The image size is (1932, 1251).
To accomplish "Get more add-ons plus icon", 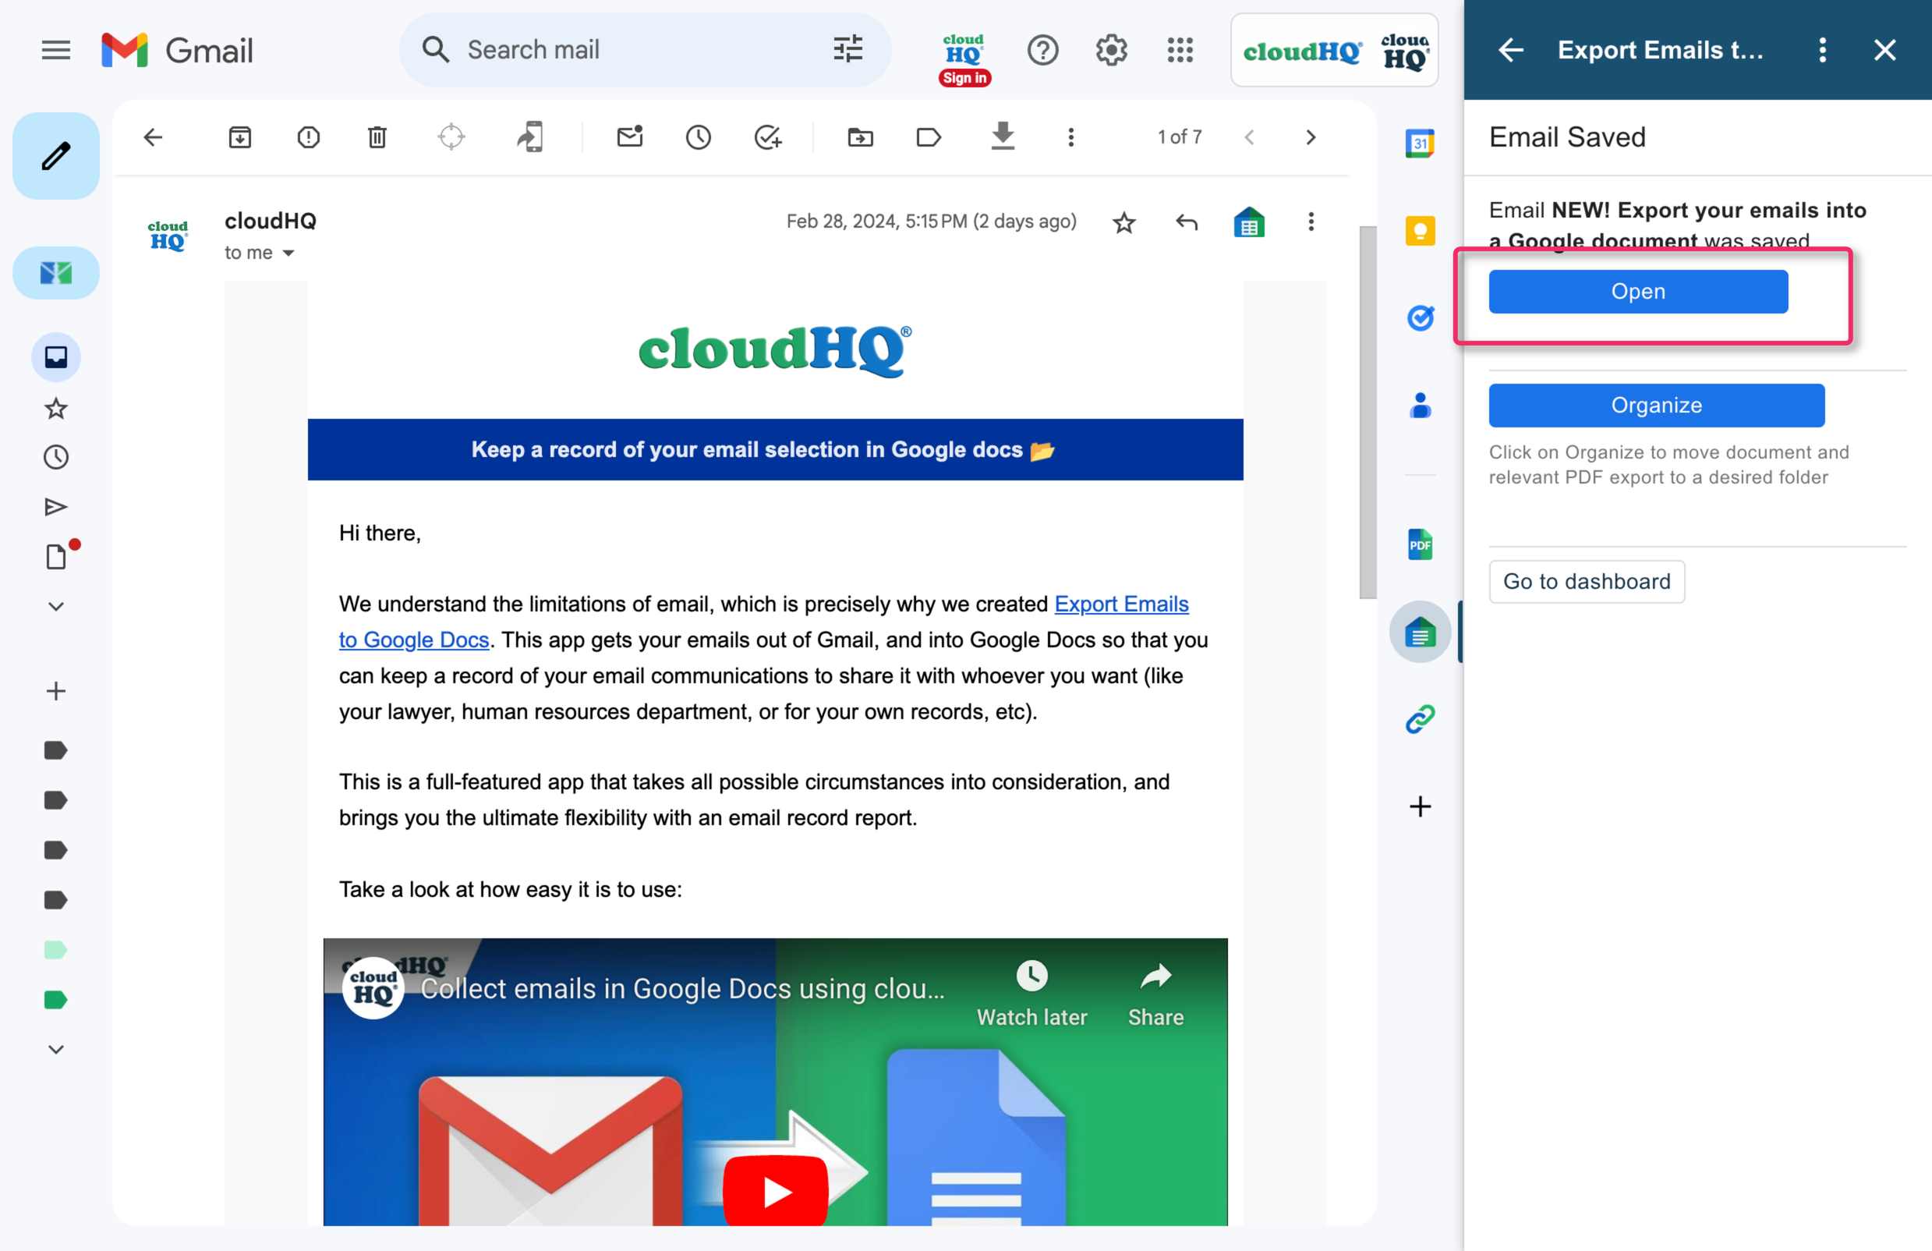I will (x=1419, y=806).
